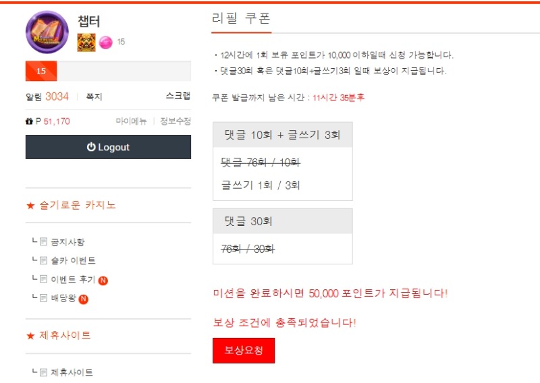
Task: Open the 쪽지 messages link
Action: click(x=94, y=97)
